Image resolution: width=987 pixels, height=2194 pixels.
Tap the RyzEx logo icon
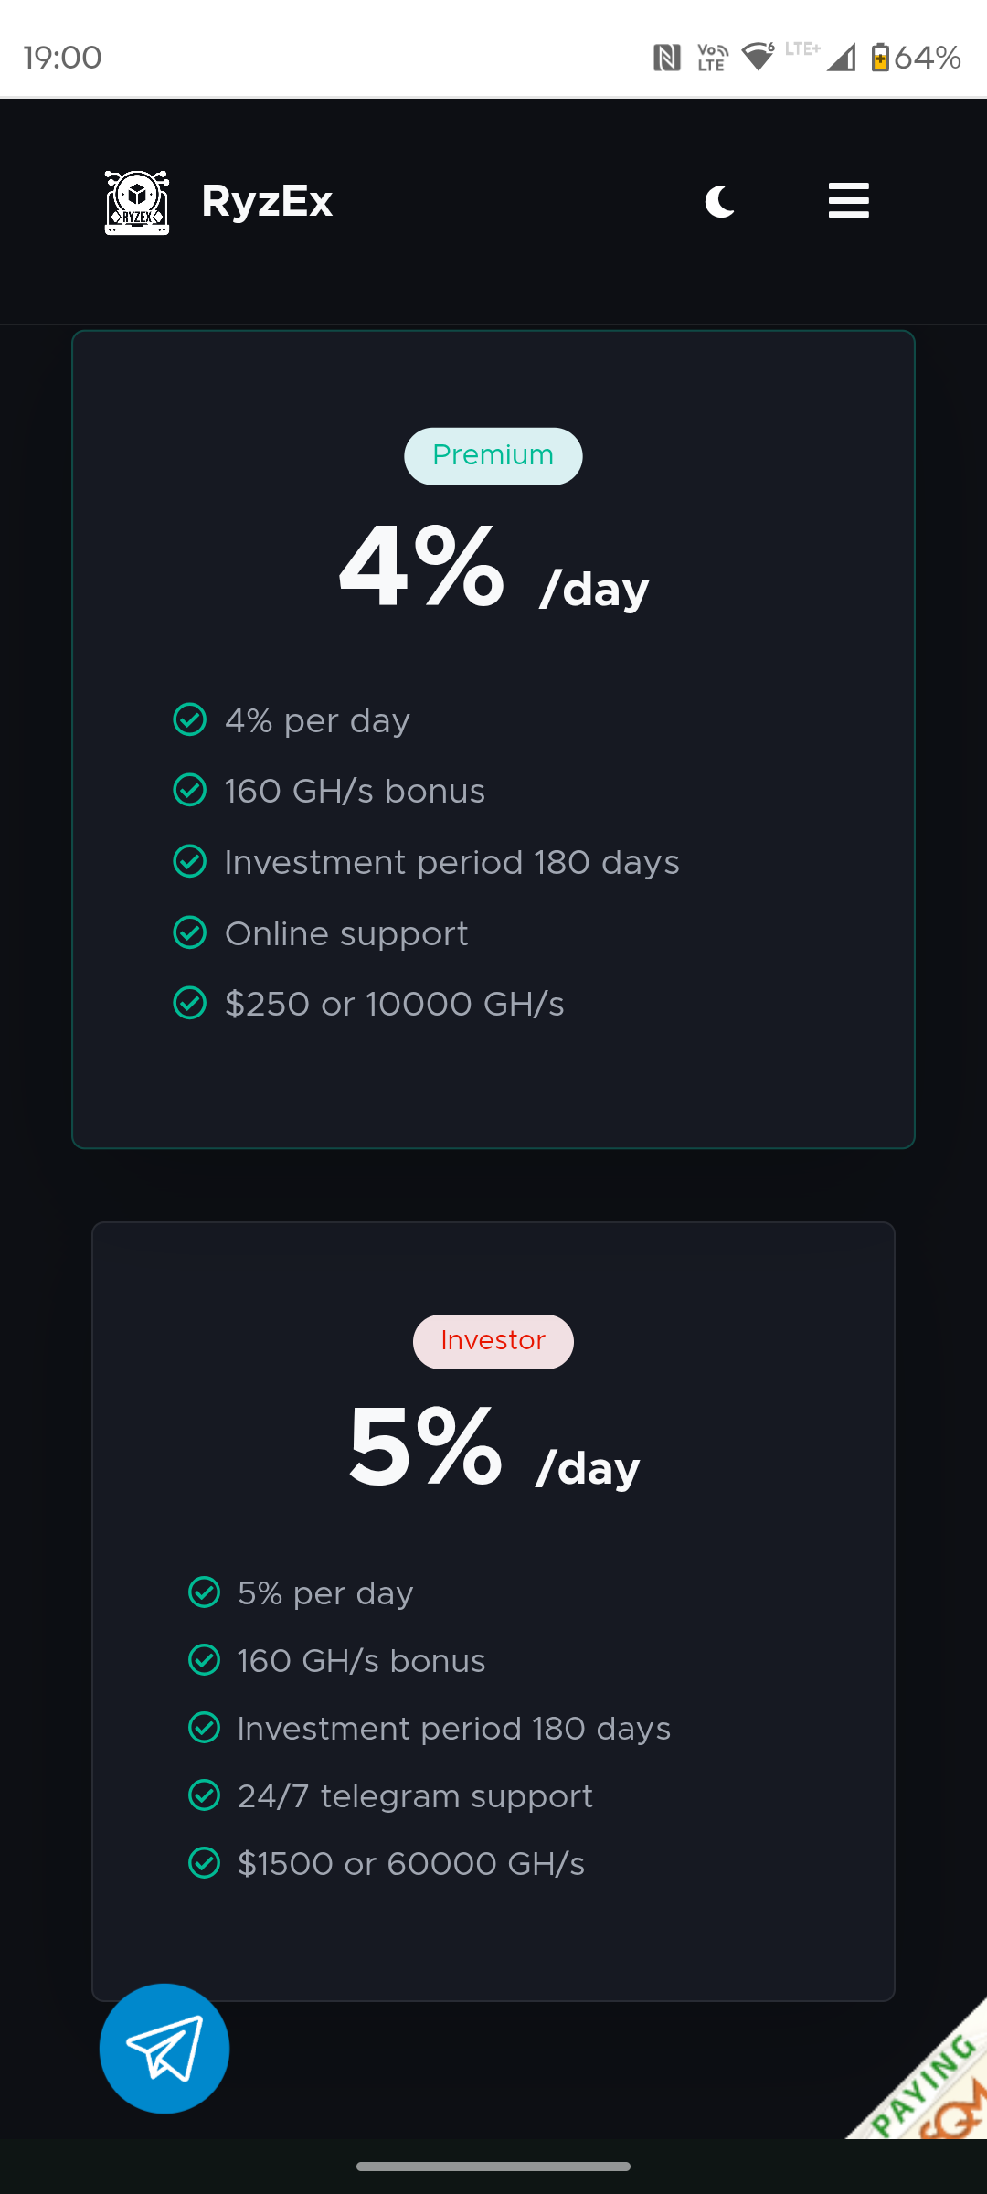pyautogui.click(x=137, y=202)
